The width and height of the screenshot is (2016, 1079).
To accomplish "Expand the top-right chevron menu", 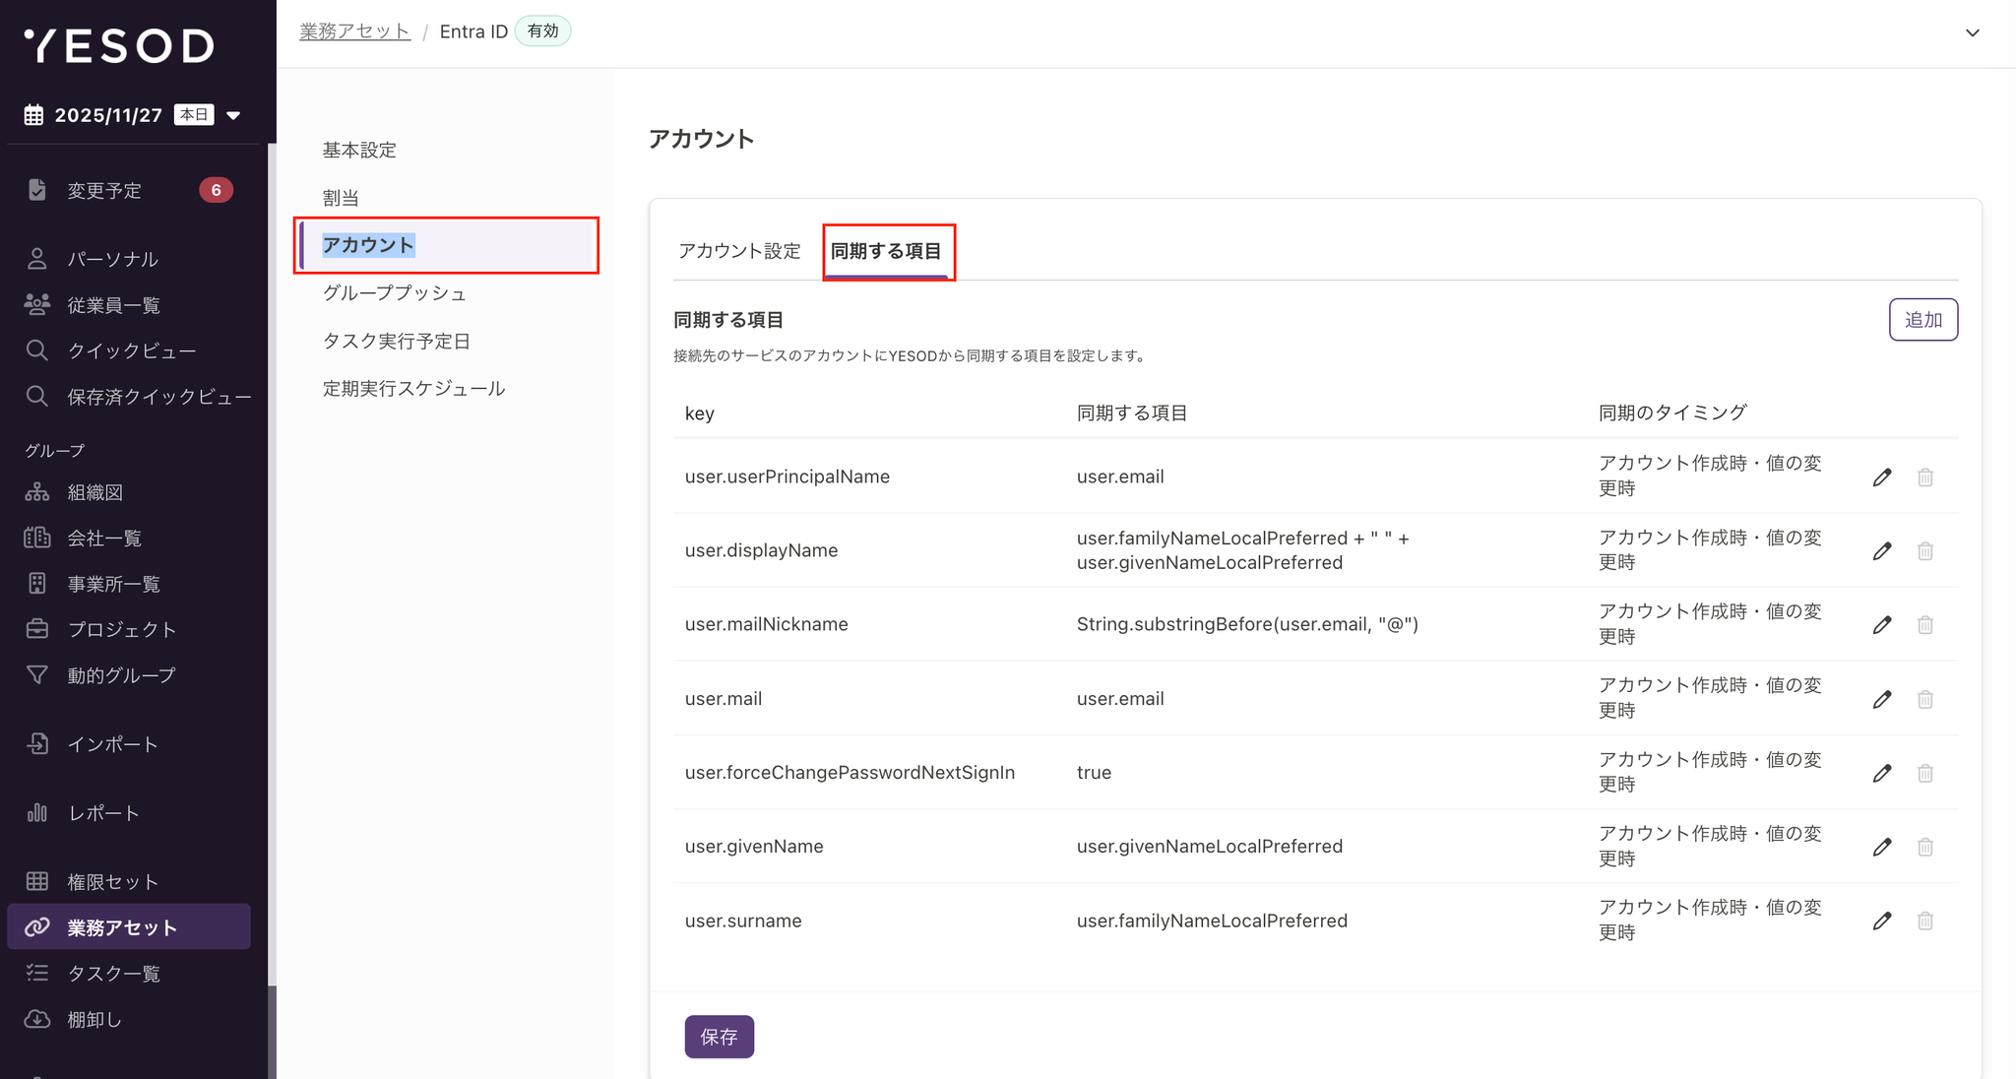I will [x=1972, y=32].
